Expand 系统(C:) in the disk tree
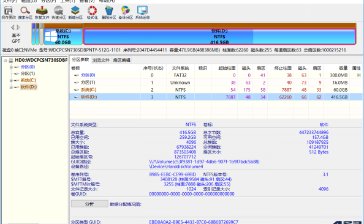 tap(11, 80)
